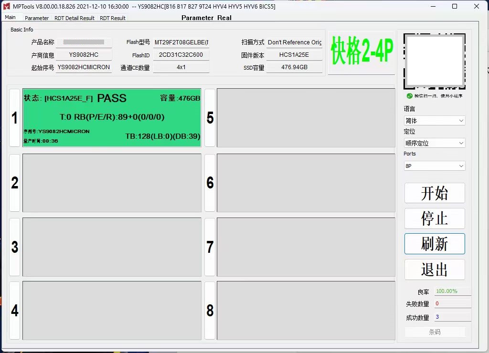Click the empty port 8 status panel

pos(306,311)
